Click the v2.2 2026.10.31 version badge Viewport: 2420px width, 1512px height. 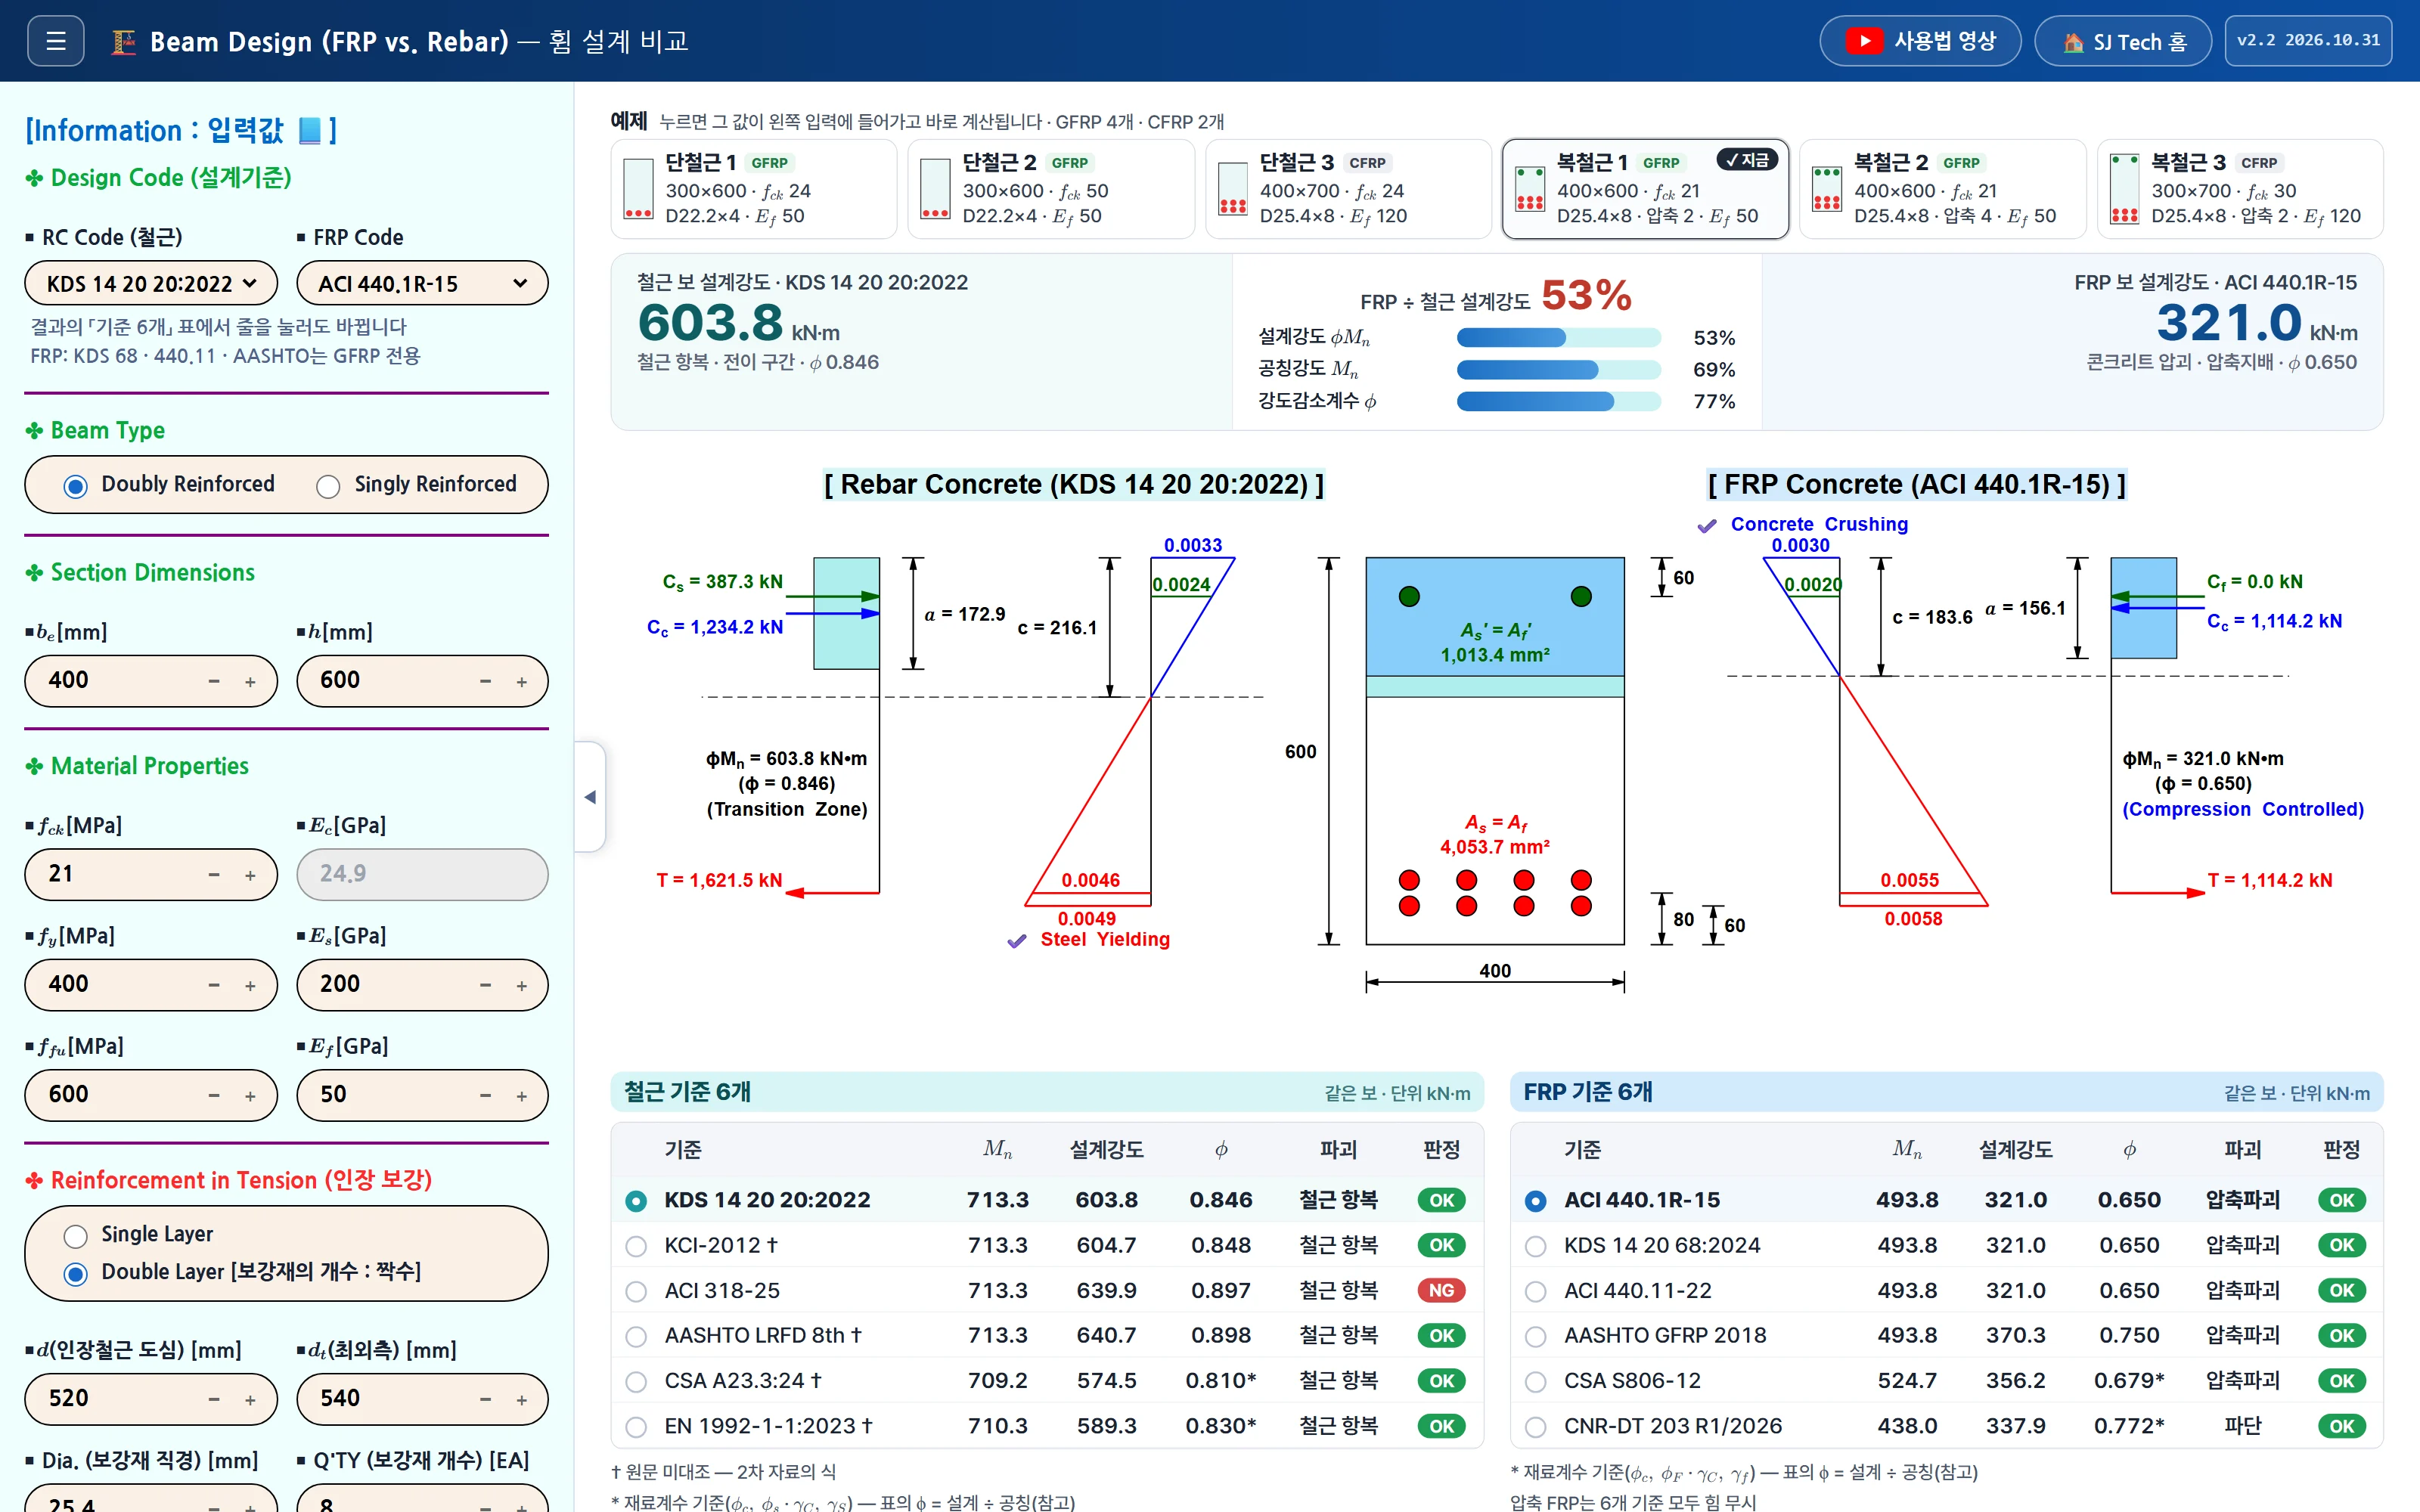(2308, 41)
